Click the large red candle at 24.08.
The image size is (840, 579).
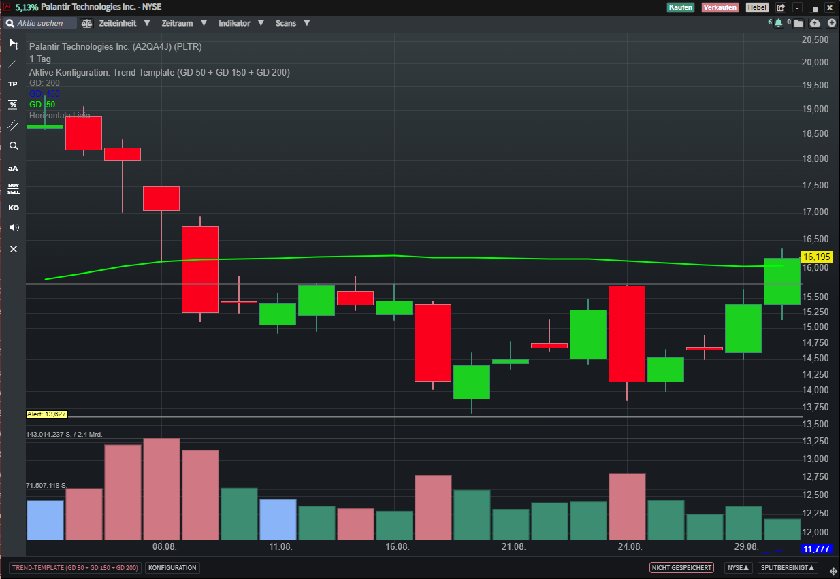[x=627, y=333]
